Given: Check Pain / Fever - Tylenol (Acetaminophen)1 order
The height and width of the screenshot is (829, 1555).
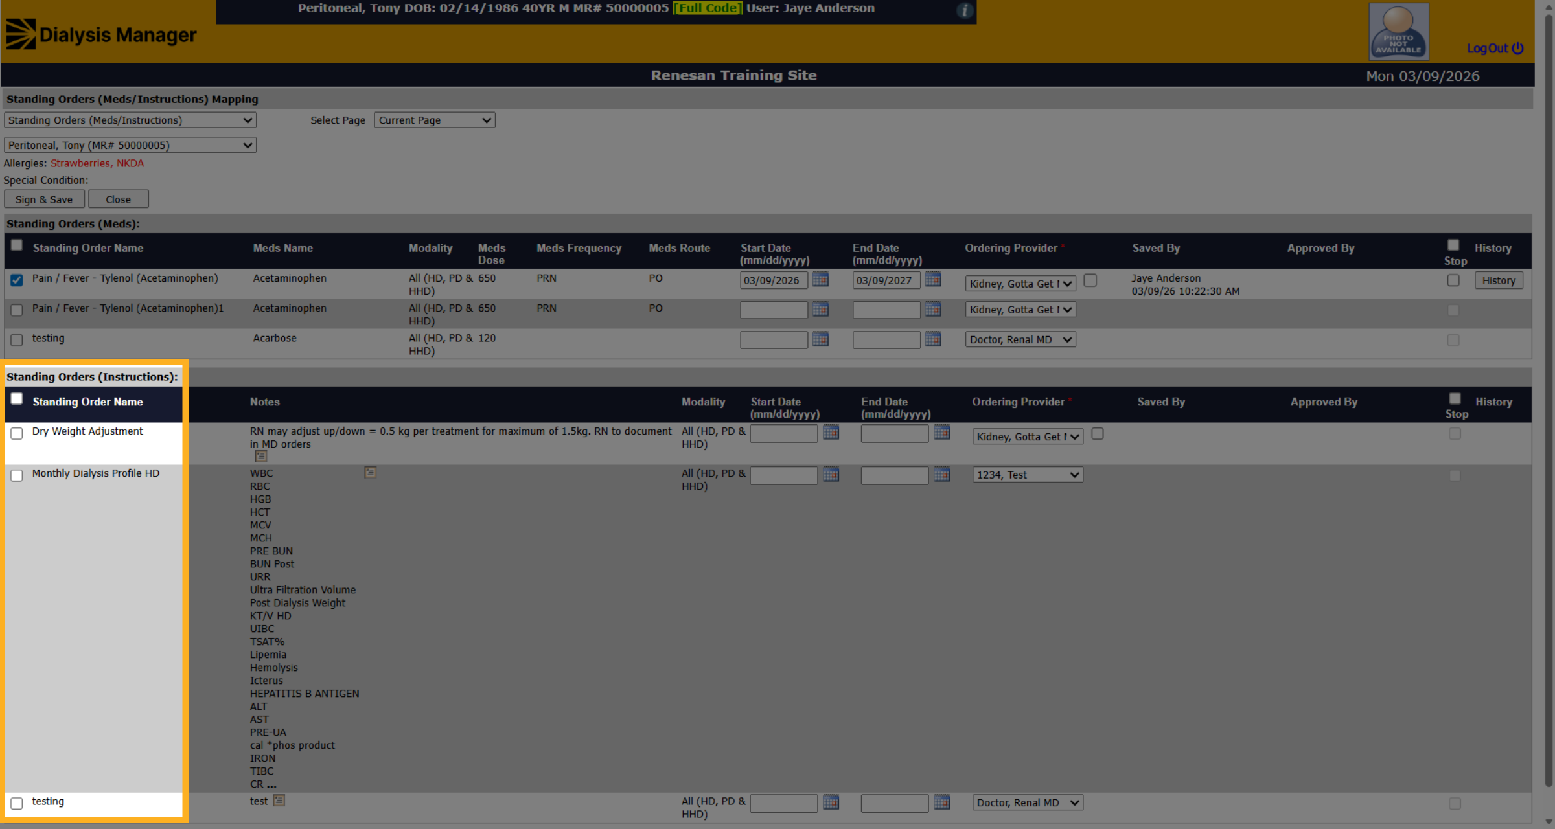Looking at the screenshot, I should (x=17, y=310).
